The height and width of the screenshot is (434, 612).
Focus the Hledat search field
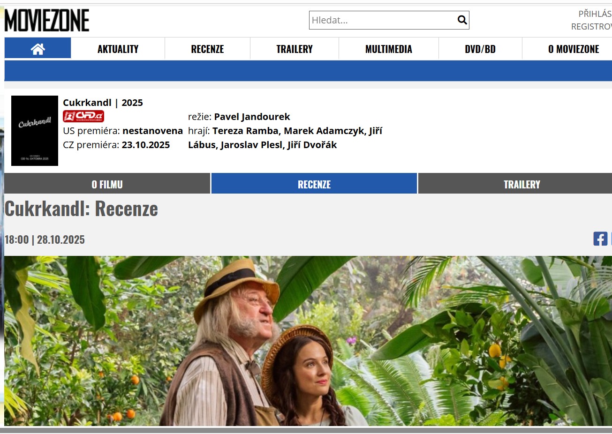pyautogui.click(x=383, y=20)
